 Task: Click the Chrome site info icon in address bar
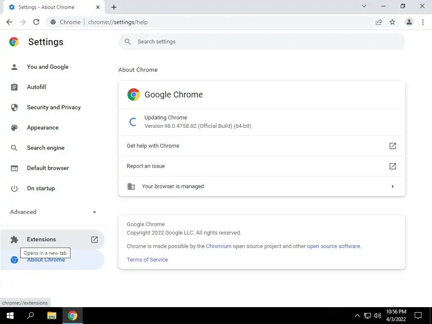[x=53, y=22]
